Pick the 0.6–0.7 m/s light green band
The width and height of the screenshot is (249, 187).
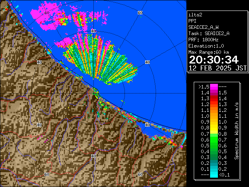pyautogui.click(x=214, y=139)
